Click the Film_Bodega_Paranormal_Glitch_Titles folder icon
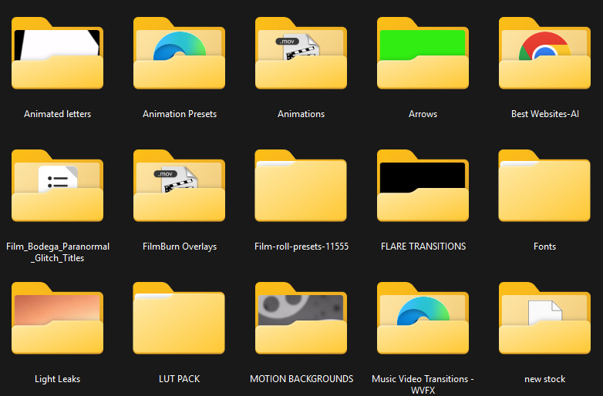The height and width of the screenshot is (396, 603). click(57, 186)
